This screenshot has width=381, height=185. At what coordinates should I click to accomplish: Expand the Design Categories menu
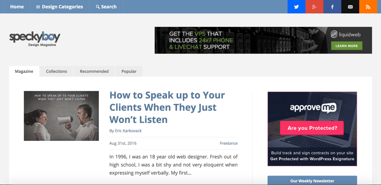[59, 7]
